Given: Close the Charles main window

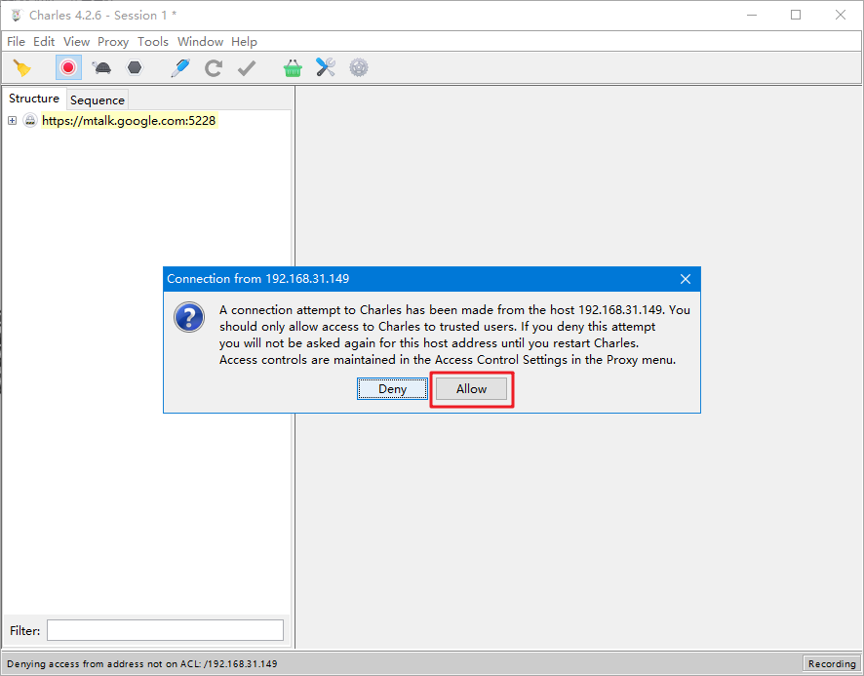Looking at the screenshot, I should point(841,15).
